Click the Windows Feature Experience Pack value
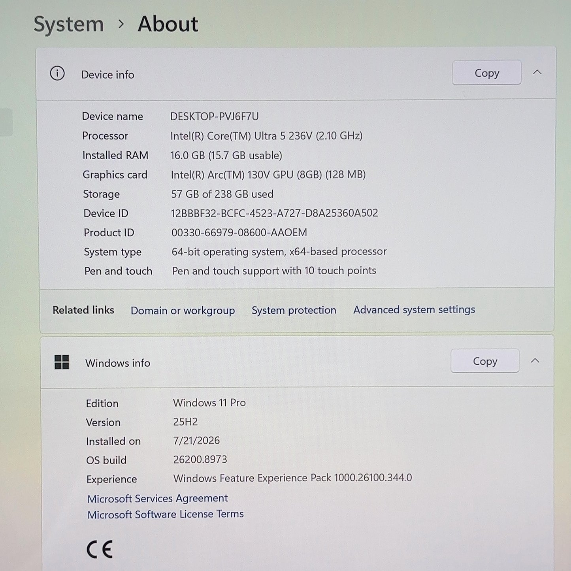Image resolution: width=571 pixels, height=571 pixels. pos(292,478)
